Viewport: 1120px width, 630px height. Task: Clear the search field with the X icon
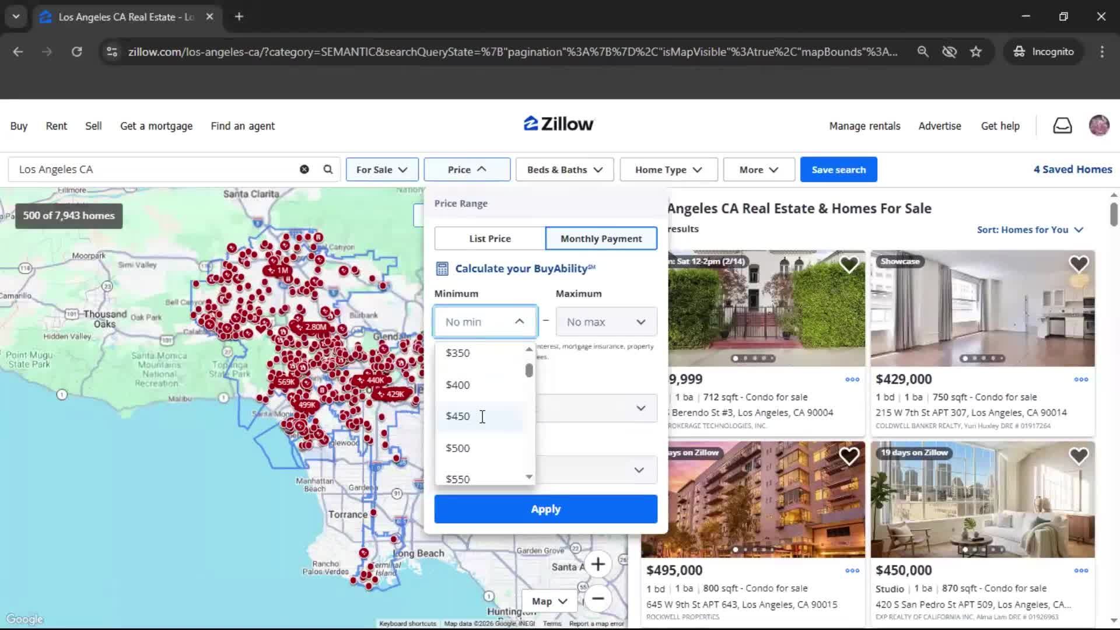point(304,169)
